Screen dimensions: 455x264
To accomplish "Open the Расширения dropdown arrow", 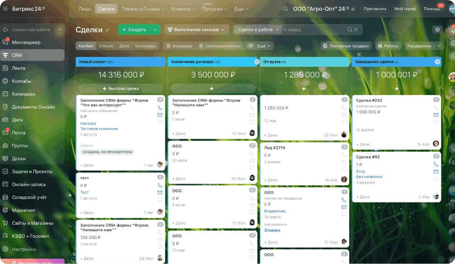I will [439, 46].
